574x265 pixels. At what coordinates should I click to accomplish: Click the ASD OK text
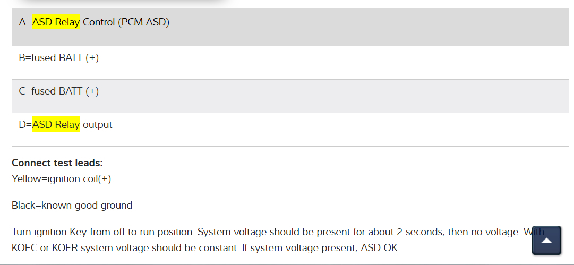380,248
